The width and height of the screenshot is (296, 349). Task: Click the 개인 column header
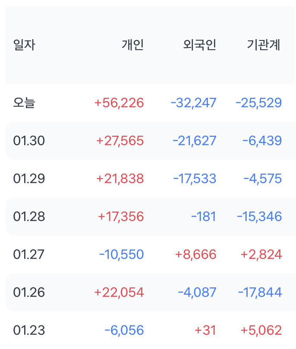point(132,45)
